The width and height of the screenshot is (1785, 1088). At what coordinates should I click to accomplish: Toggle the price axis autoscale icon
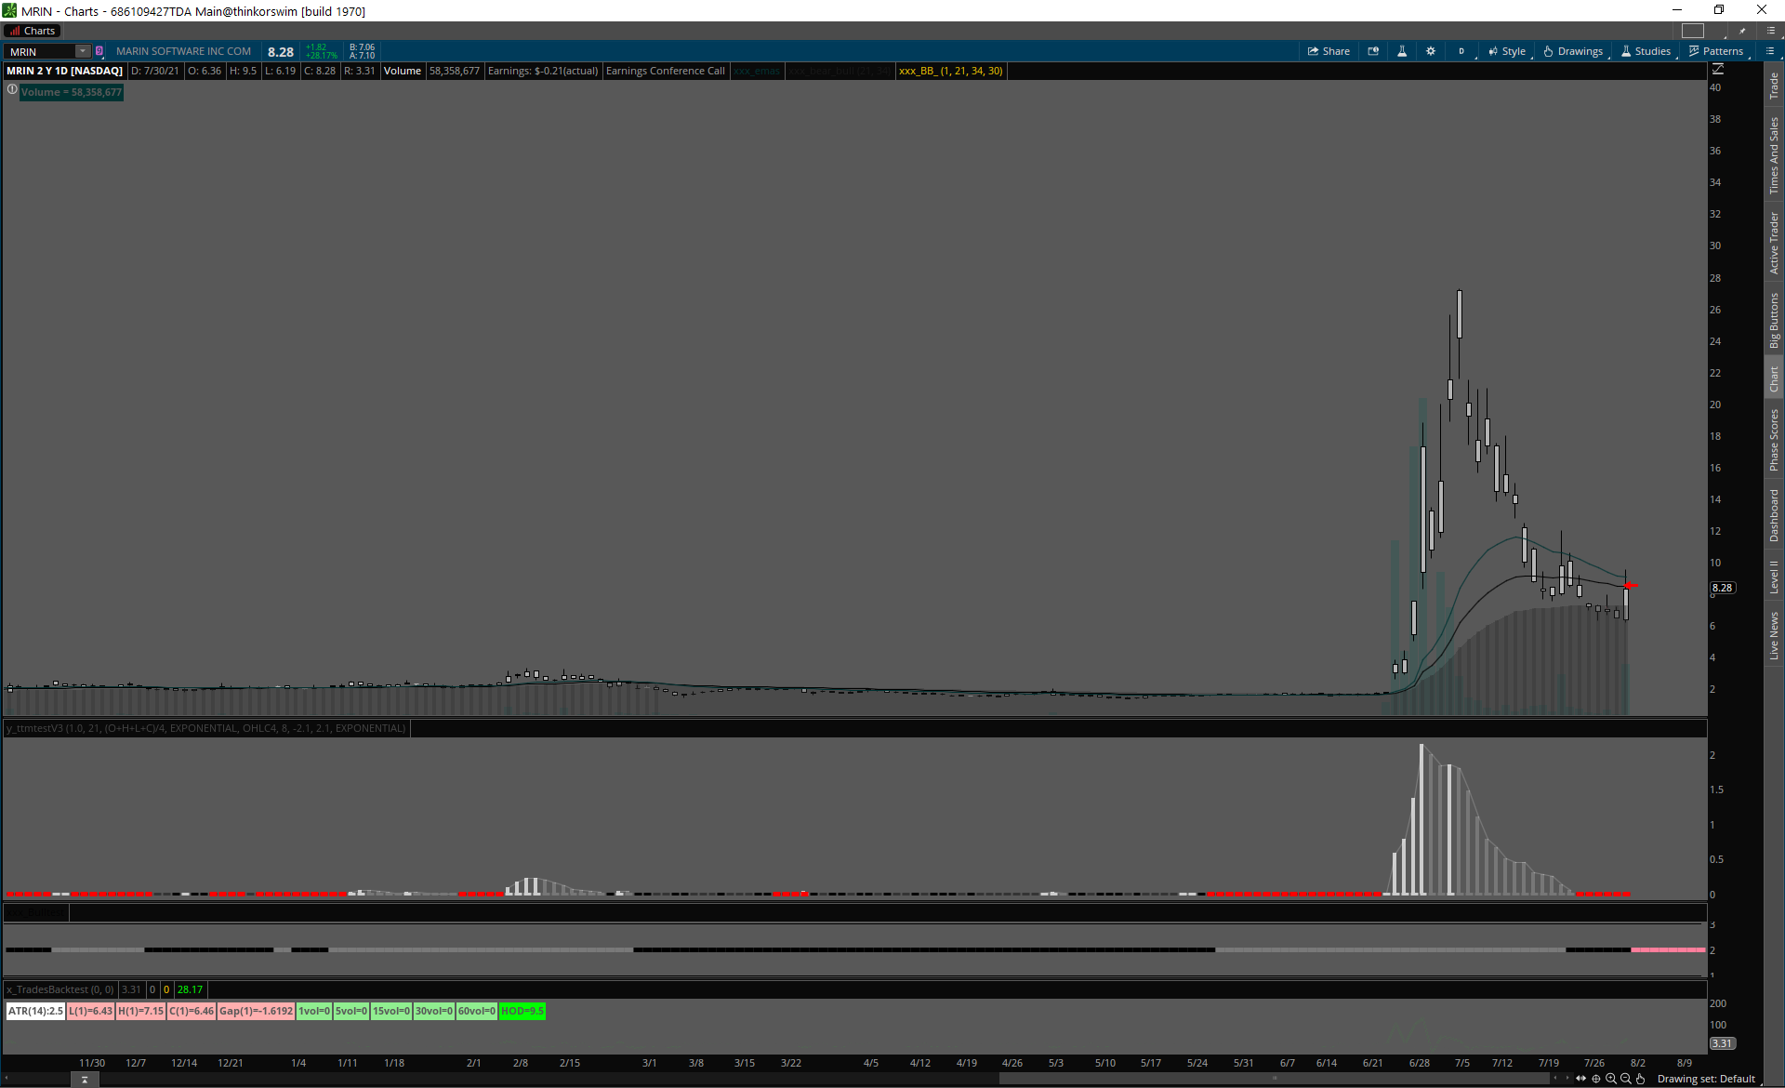1718,69
